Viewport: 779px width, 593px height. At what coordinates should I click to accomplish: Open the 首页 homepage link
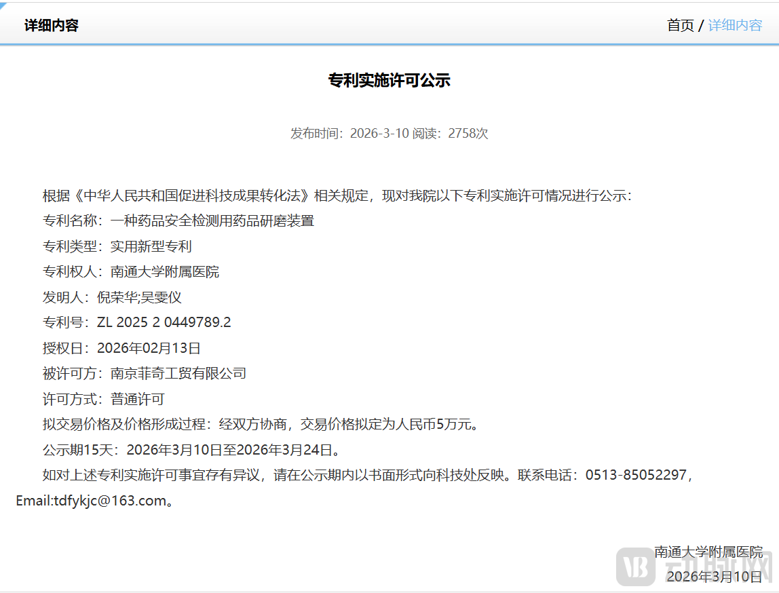[x=681, y=25]
